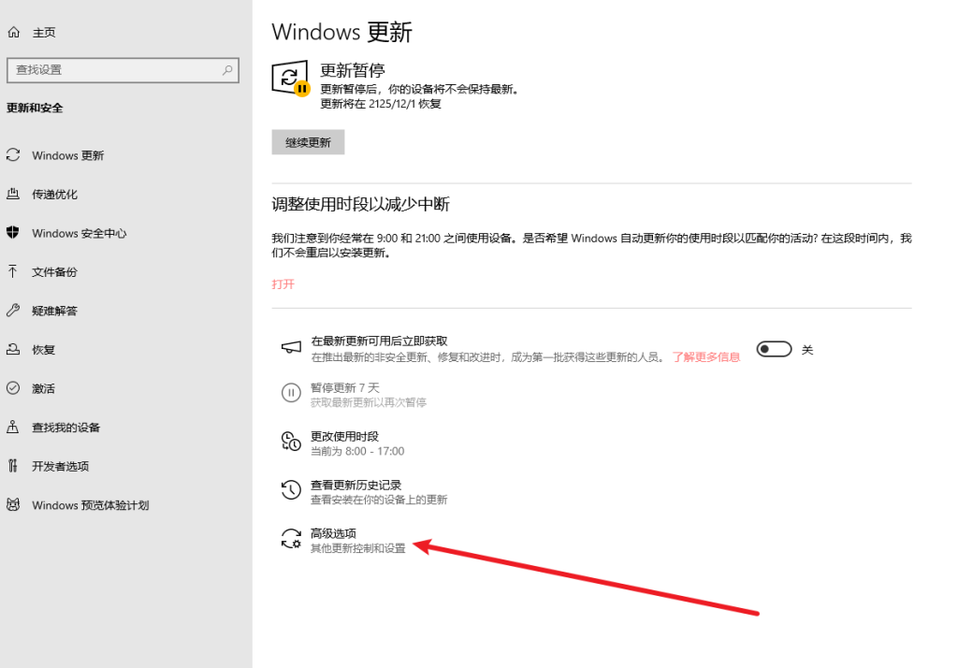Click the 查找我的设备 person locator icon
The image size is (958, 668).
click(x=13, y=428)
